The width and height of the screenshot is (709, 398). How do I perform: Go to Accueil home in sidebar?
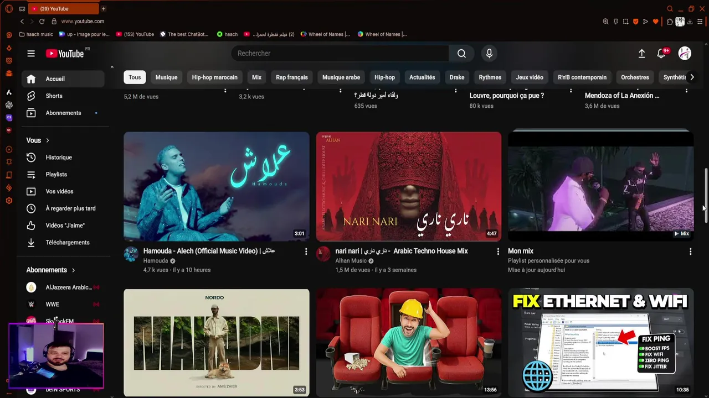click(63, 78)
